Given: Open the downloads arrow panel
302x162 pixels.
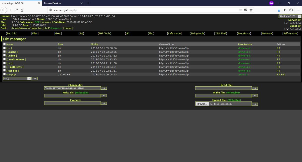Looking at the screenshot, I should (x=279, y=10).
